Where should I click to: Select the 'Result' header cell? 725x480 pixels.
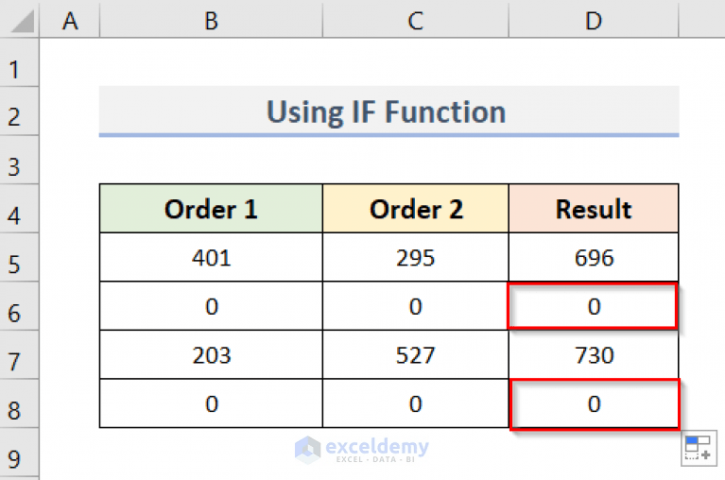tap(594, 209)
